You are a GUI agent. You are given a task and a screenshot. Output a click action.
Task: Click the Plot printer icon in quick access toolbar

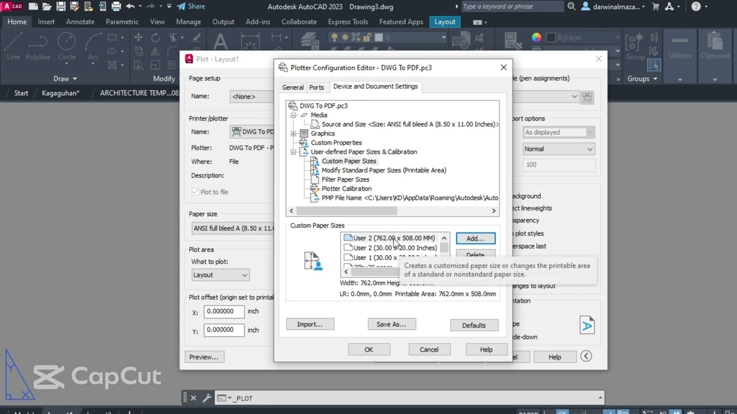(x=116, y=6)
